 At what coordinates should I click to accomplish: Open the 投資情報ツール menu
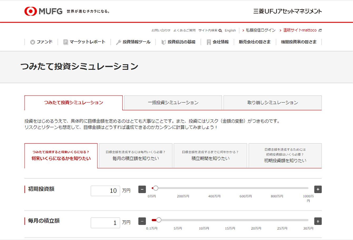pos(133,42)
